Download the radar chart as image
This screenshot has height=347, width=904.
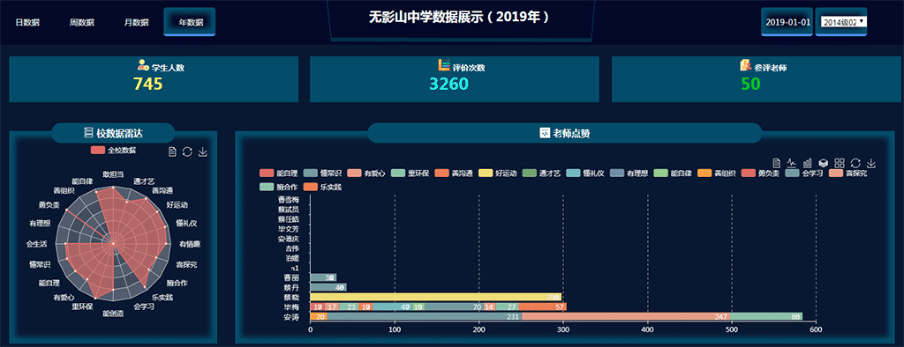(x=202, y=151)
